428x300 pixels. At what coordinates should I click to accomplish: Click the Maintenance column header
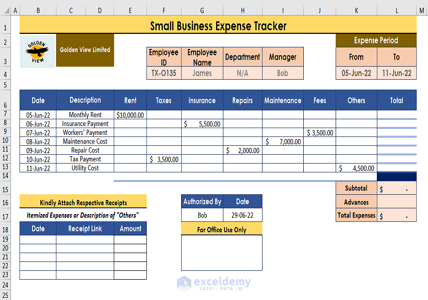point(282,100)
